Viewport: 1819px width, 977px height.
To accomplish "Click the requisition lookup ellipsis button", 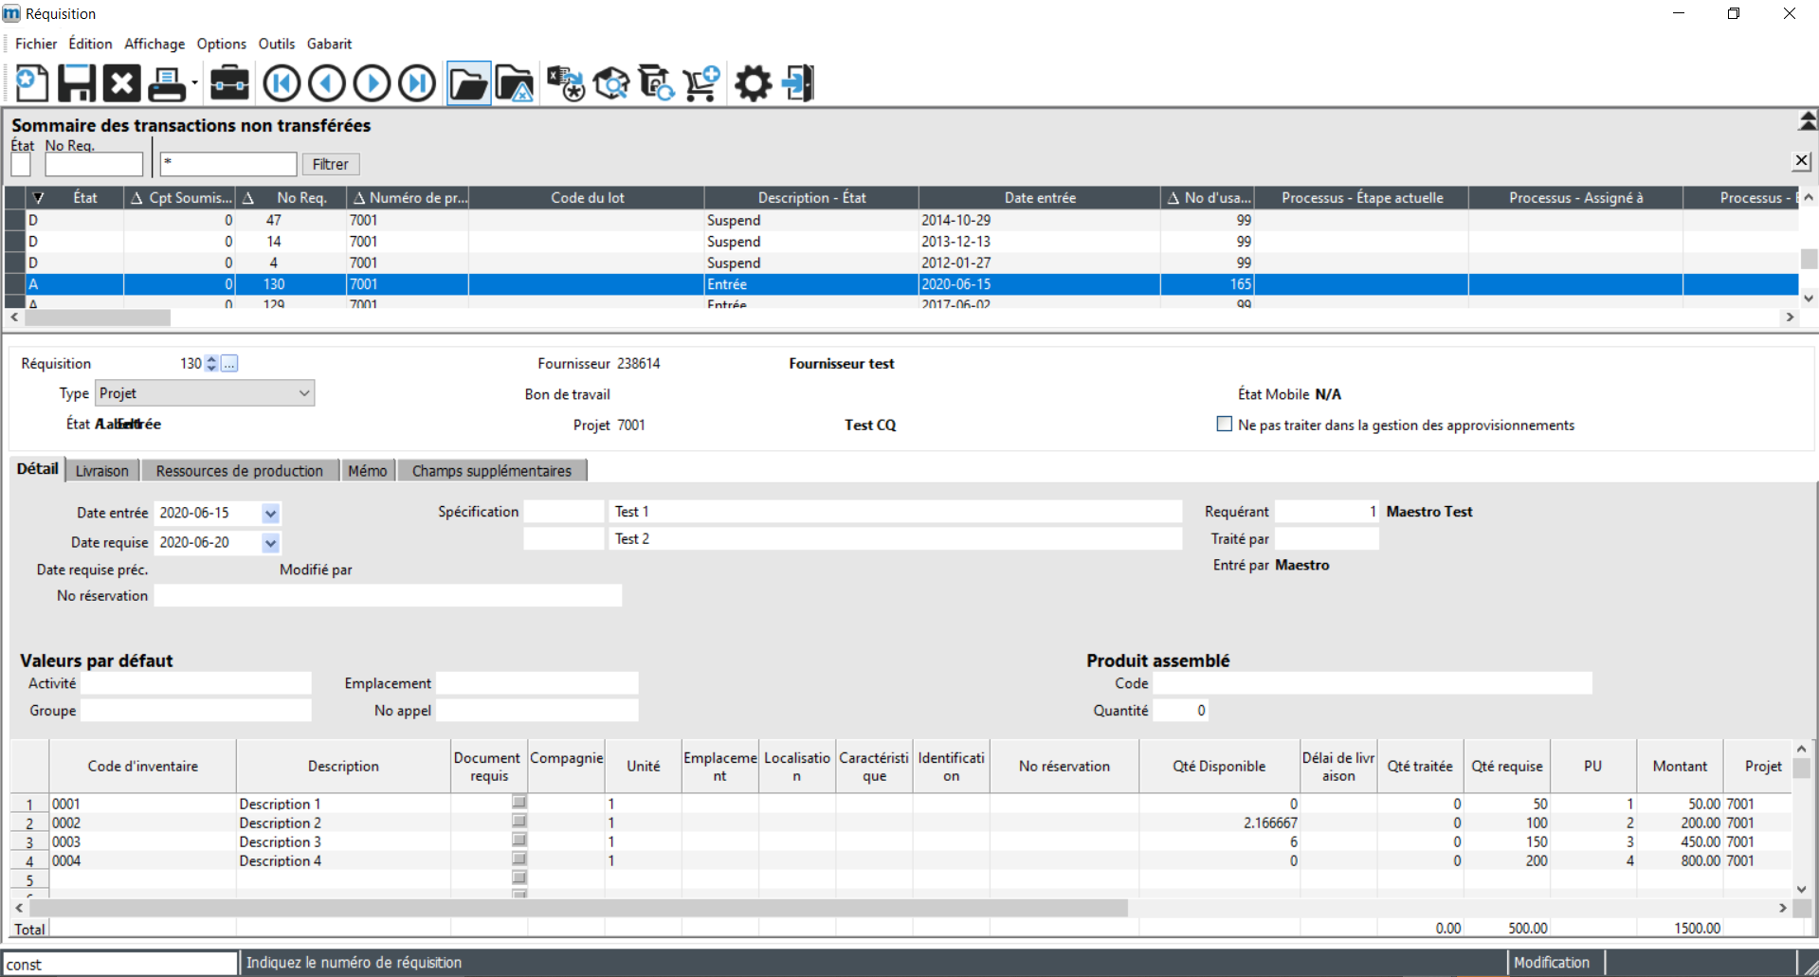I will coord(229,363).
